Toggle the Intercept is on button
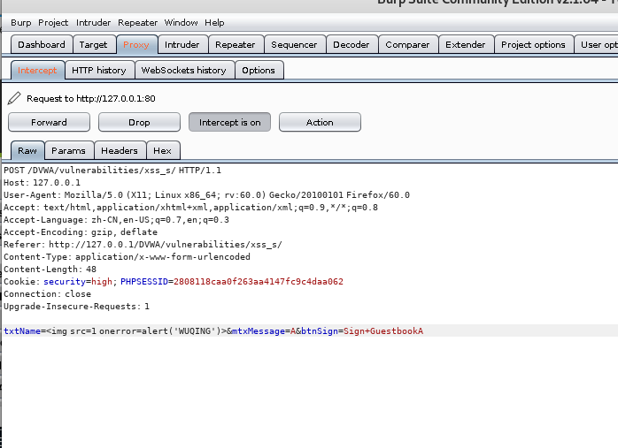This screenshot has height=448, width=618. [230, 122]
